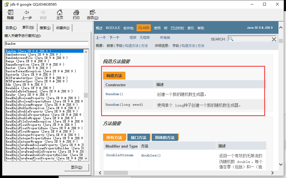Open 软件包 in the navigation bar
286x178 pixels.
point(128,28)
